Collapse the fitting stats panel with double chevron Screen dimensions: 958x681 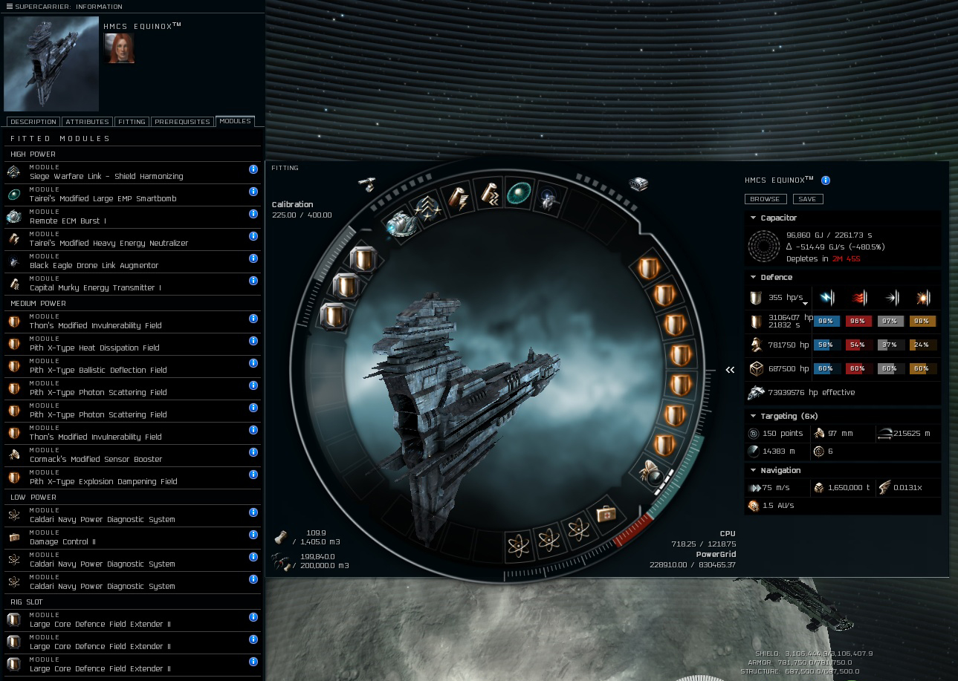[730, 369]
